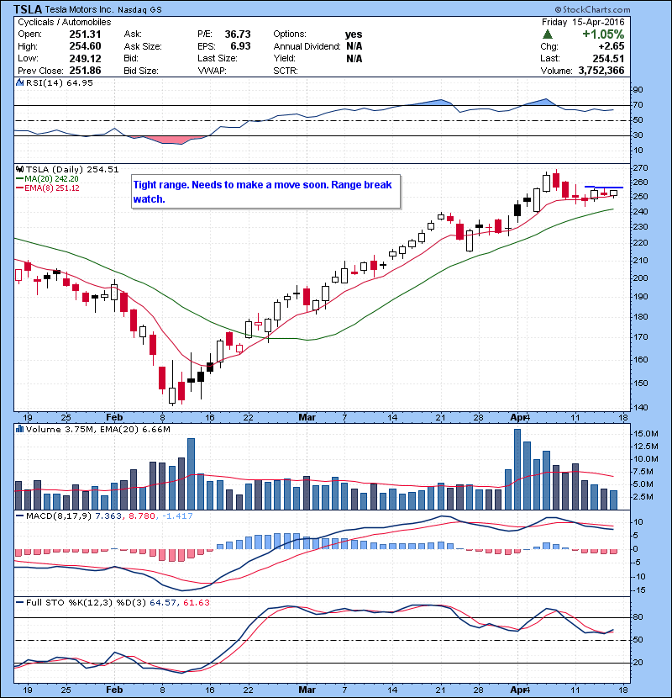Click the TSLA (Daily) 254.51 panel title
Image resolution: width=672 pixels, height=698 pixels.
click(72, 170)
